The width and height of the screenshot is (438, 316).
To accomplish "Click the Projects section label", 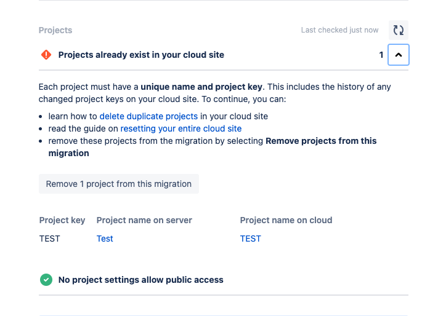I will click(x=55, y=30).
